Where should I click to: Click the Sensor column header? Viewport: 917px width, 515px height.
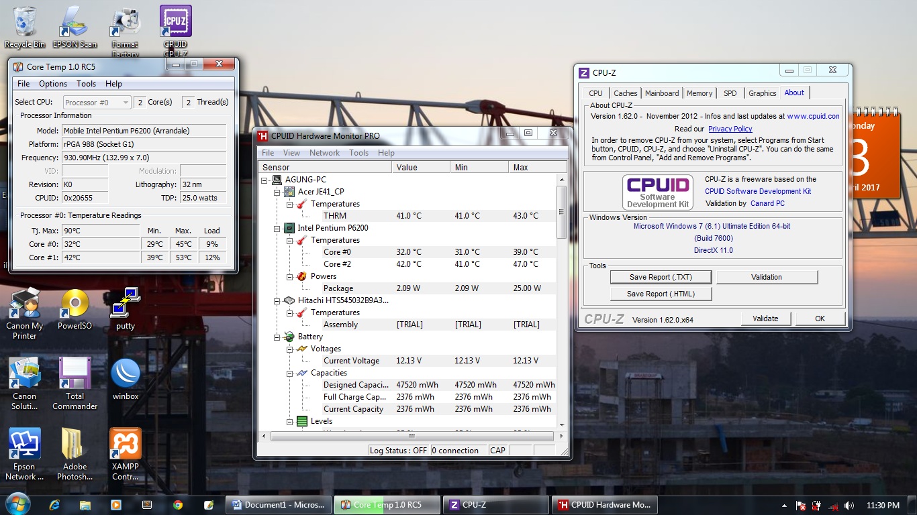pyautogui.click(x=326, y=168)
